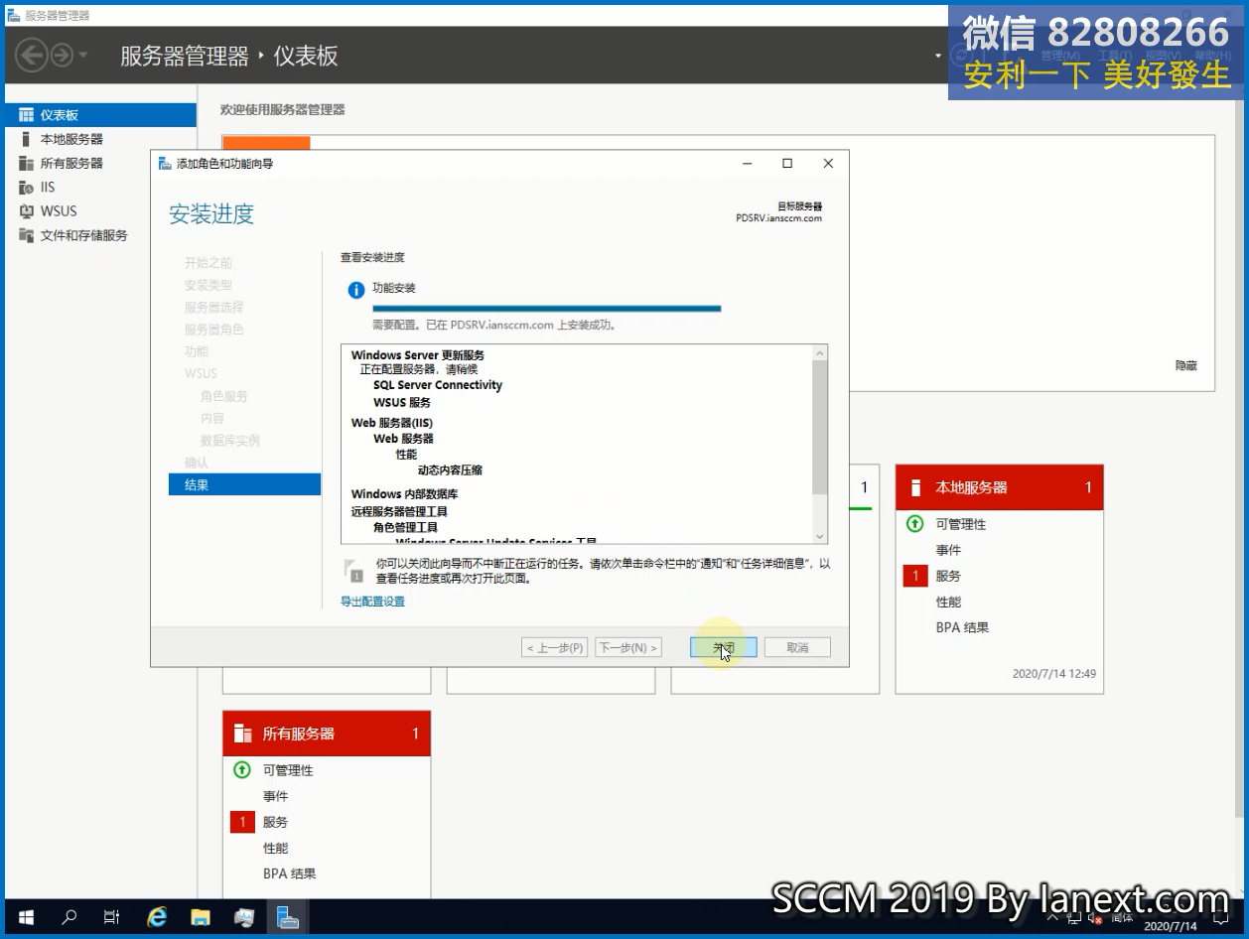Click the 所有服务器 tile header

pyautogui.click(x=327, y=734)
